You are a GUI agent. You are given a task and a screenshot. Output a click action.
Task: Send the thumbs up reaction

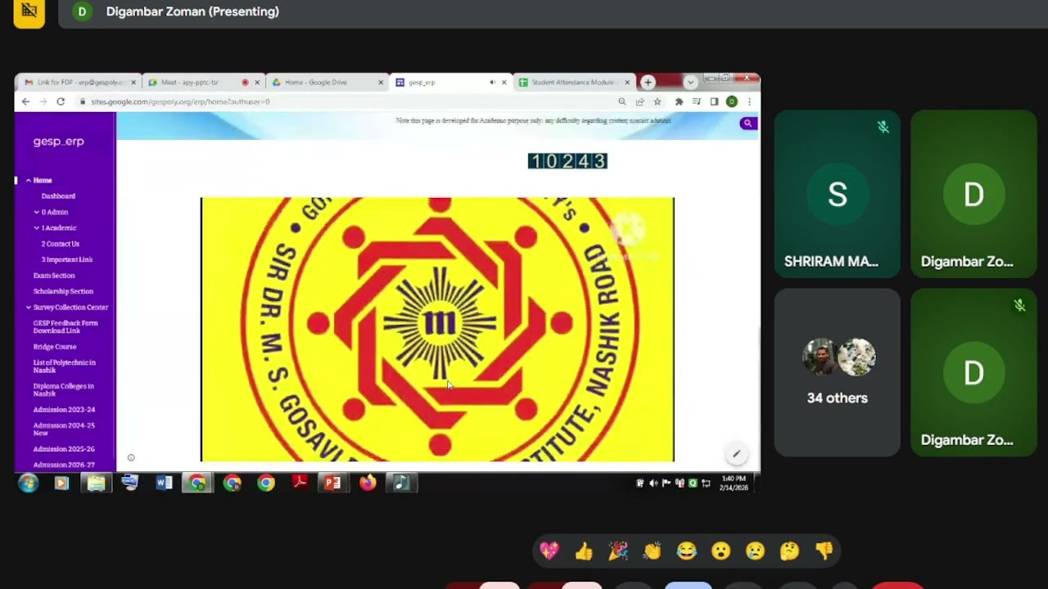pyautogui.click(x=584, y=551)
